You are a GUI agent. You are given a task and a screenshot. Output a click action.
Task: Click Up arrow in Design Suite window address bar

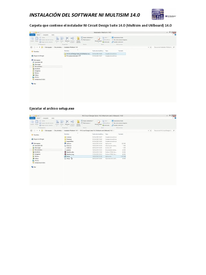39,131
